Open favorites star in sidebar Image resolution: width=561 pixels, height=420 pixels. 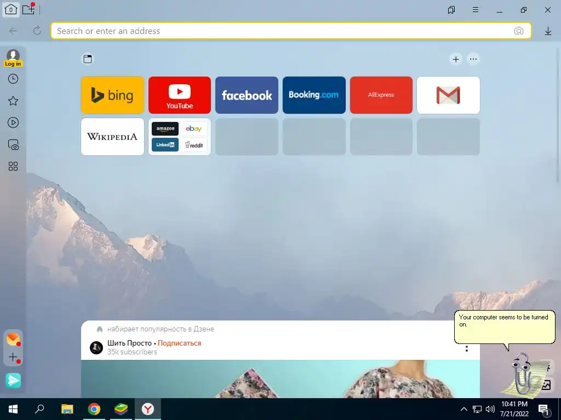[x=13, y=101]
